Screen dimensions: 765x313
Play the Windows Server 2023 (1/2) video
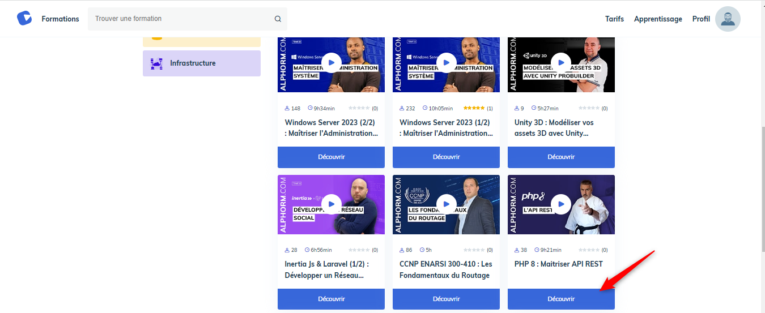(x=447, y=62)
